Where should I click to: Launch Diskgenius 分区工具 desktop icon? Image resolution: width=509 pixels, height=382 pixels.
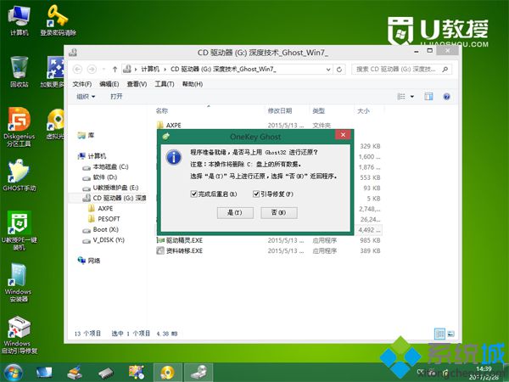pyautogui.click(x=20, y=127)
